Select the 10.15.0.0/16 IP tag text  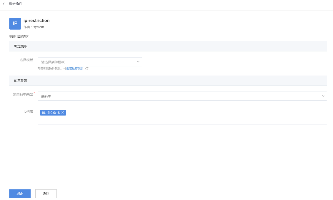point(51,113)
